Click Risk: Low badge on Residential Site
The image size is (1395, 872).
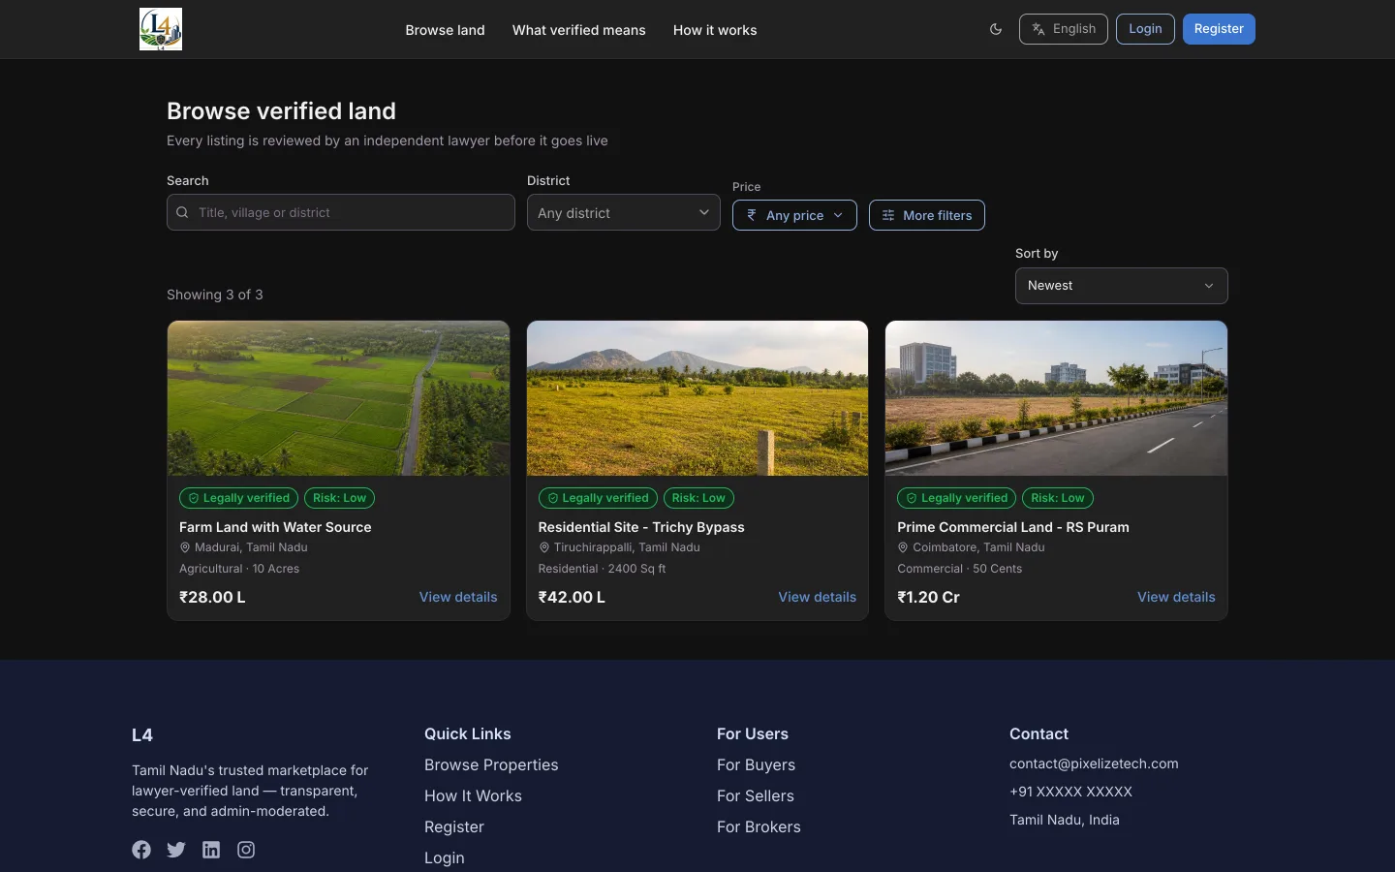point(698,498)
